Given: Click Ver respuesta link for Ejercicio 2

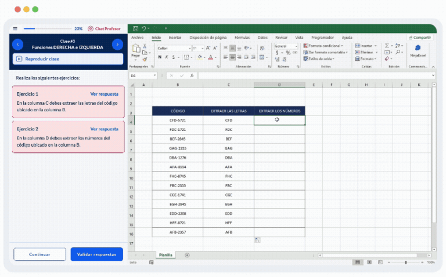Looking at the screenshot, I should click(104, 129).
